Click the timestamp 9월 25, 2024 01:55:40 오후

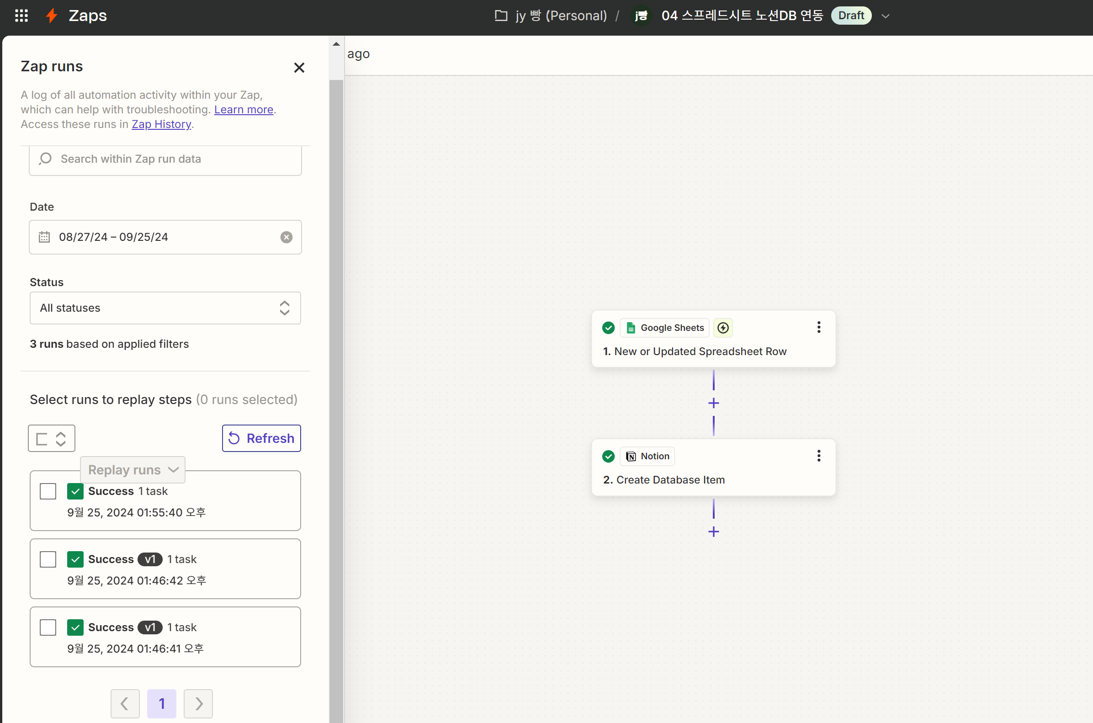pos(137,513)
